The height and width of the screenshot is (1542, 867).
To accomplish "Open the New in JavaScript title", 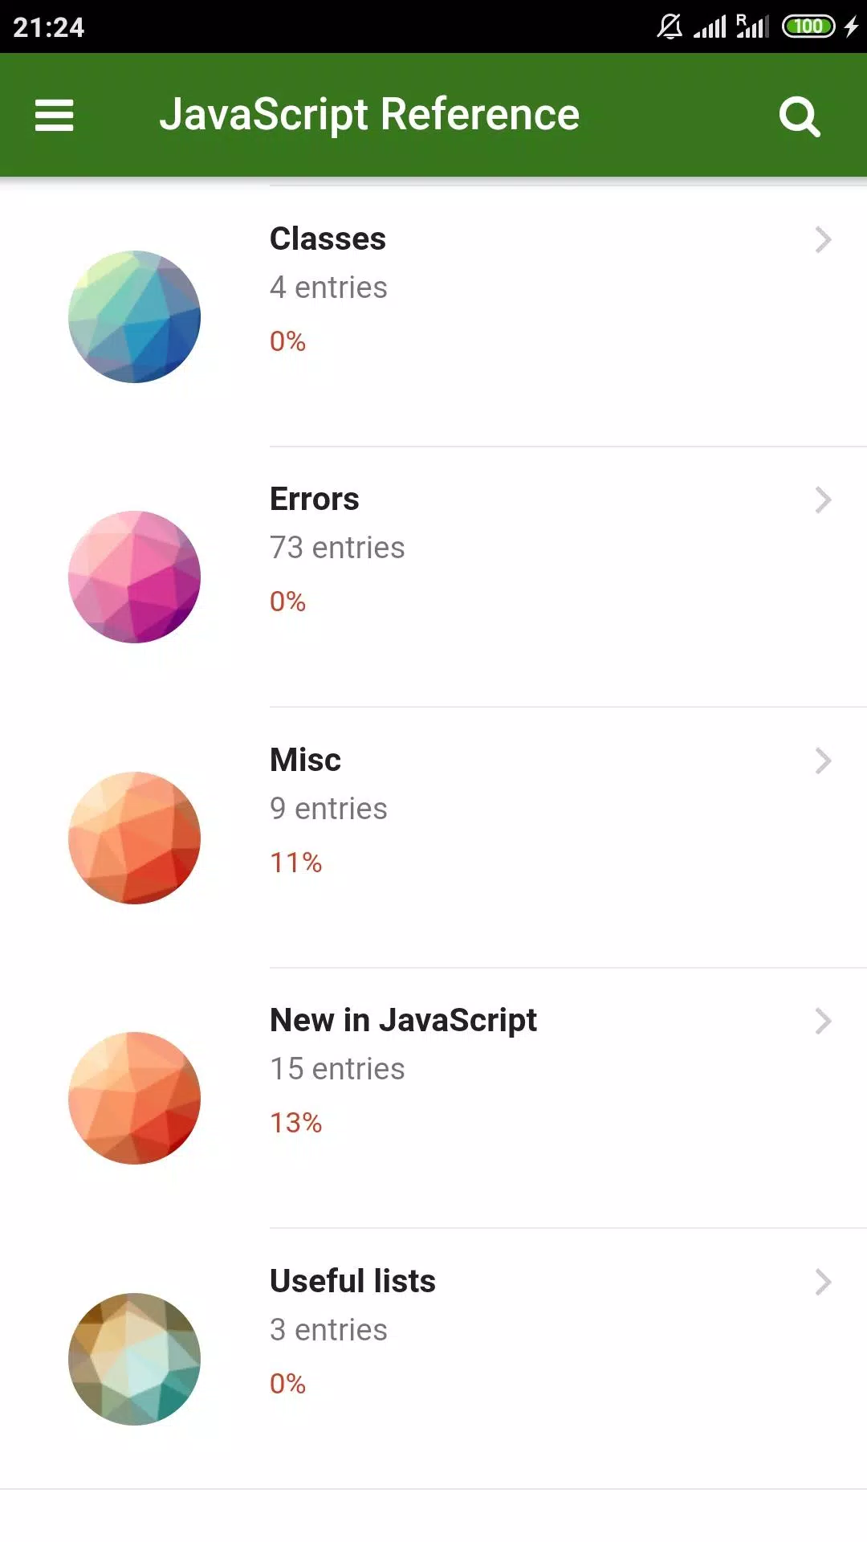I will pyautogui.click(x=403, y=1021).
